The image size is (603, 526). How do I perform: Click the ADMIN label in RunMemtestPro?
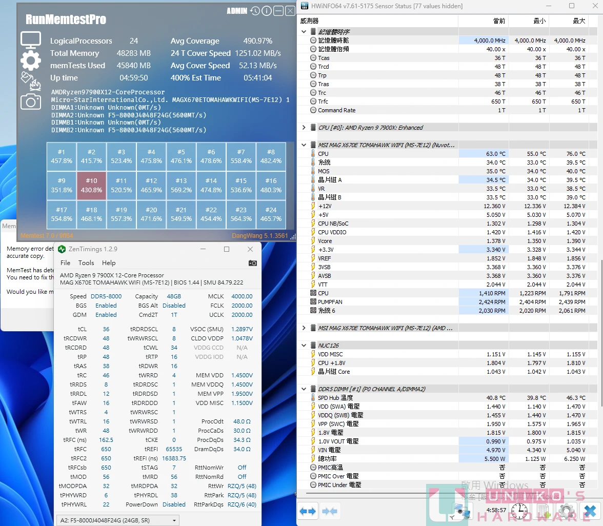[x=237, y=11]
